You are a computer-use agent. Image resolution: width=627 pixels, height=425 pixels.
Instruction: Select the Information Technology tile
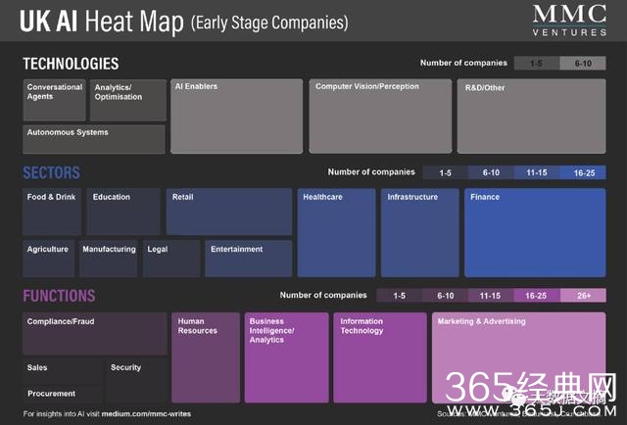point(379,357)
